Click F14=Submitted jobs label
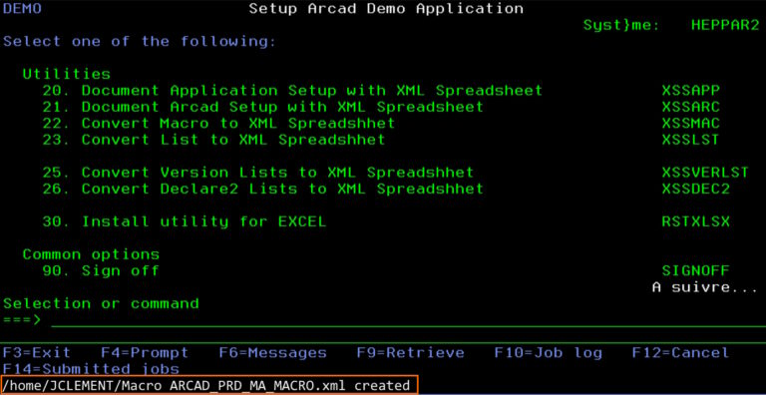The width and height of the screenshot is (766, 395). (x=91, y=368)
